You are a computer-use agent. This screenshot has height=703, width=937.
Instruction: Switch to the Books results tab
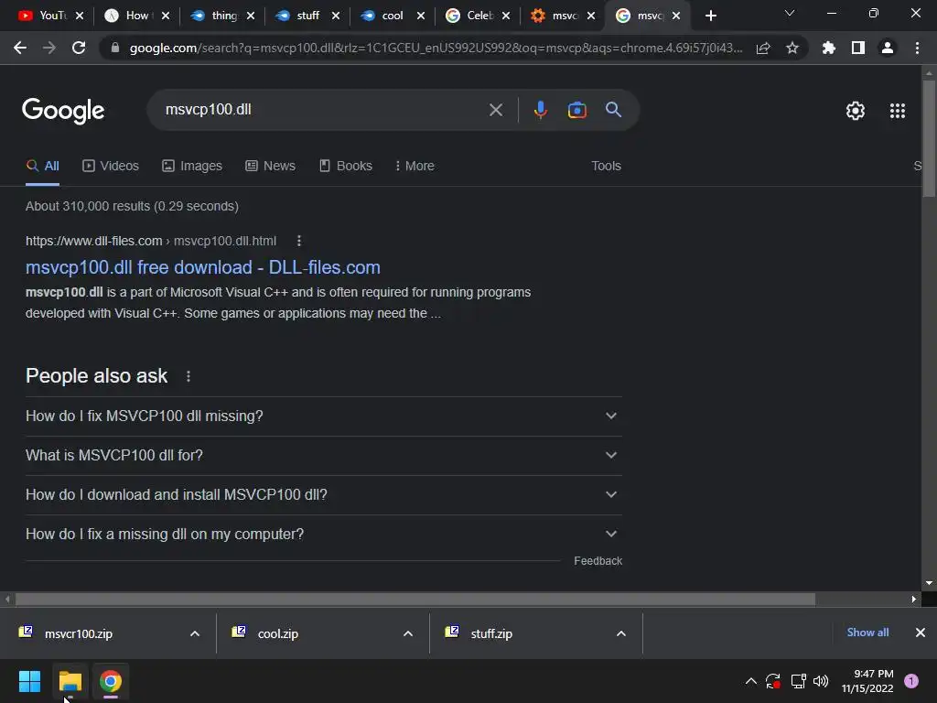(x=345, y=167)
